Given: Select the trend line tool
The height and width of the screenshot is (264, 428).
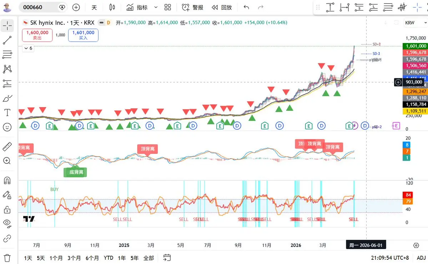Looking at the screenshot, I should 7,40.
